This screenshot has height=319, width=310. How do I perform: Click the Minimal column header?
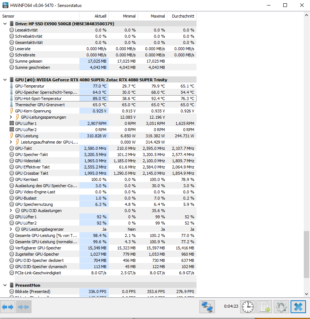pos(123,16)
